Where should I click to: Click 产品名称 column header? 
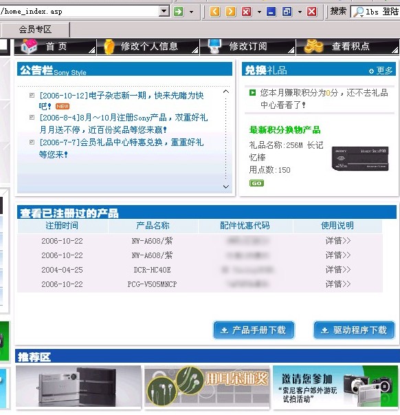153,226
